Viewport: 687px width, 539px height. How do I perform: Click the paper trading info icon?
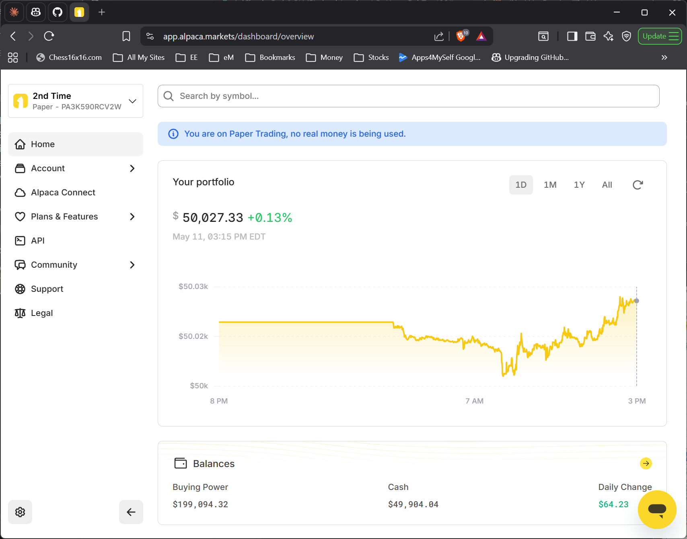click(x=173, y=134)
